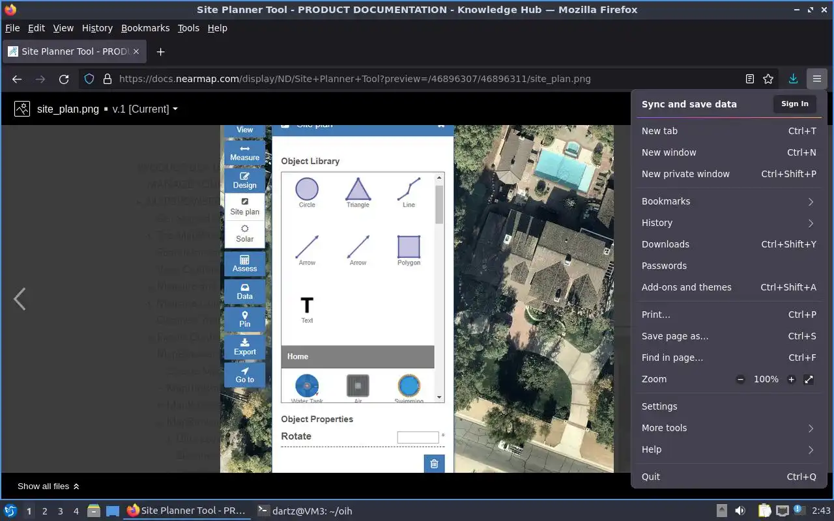The height and width of the screenshot is (521, 834).
Task: Open Passwords from the menu
Action: point(728,266)
